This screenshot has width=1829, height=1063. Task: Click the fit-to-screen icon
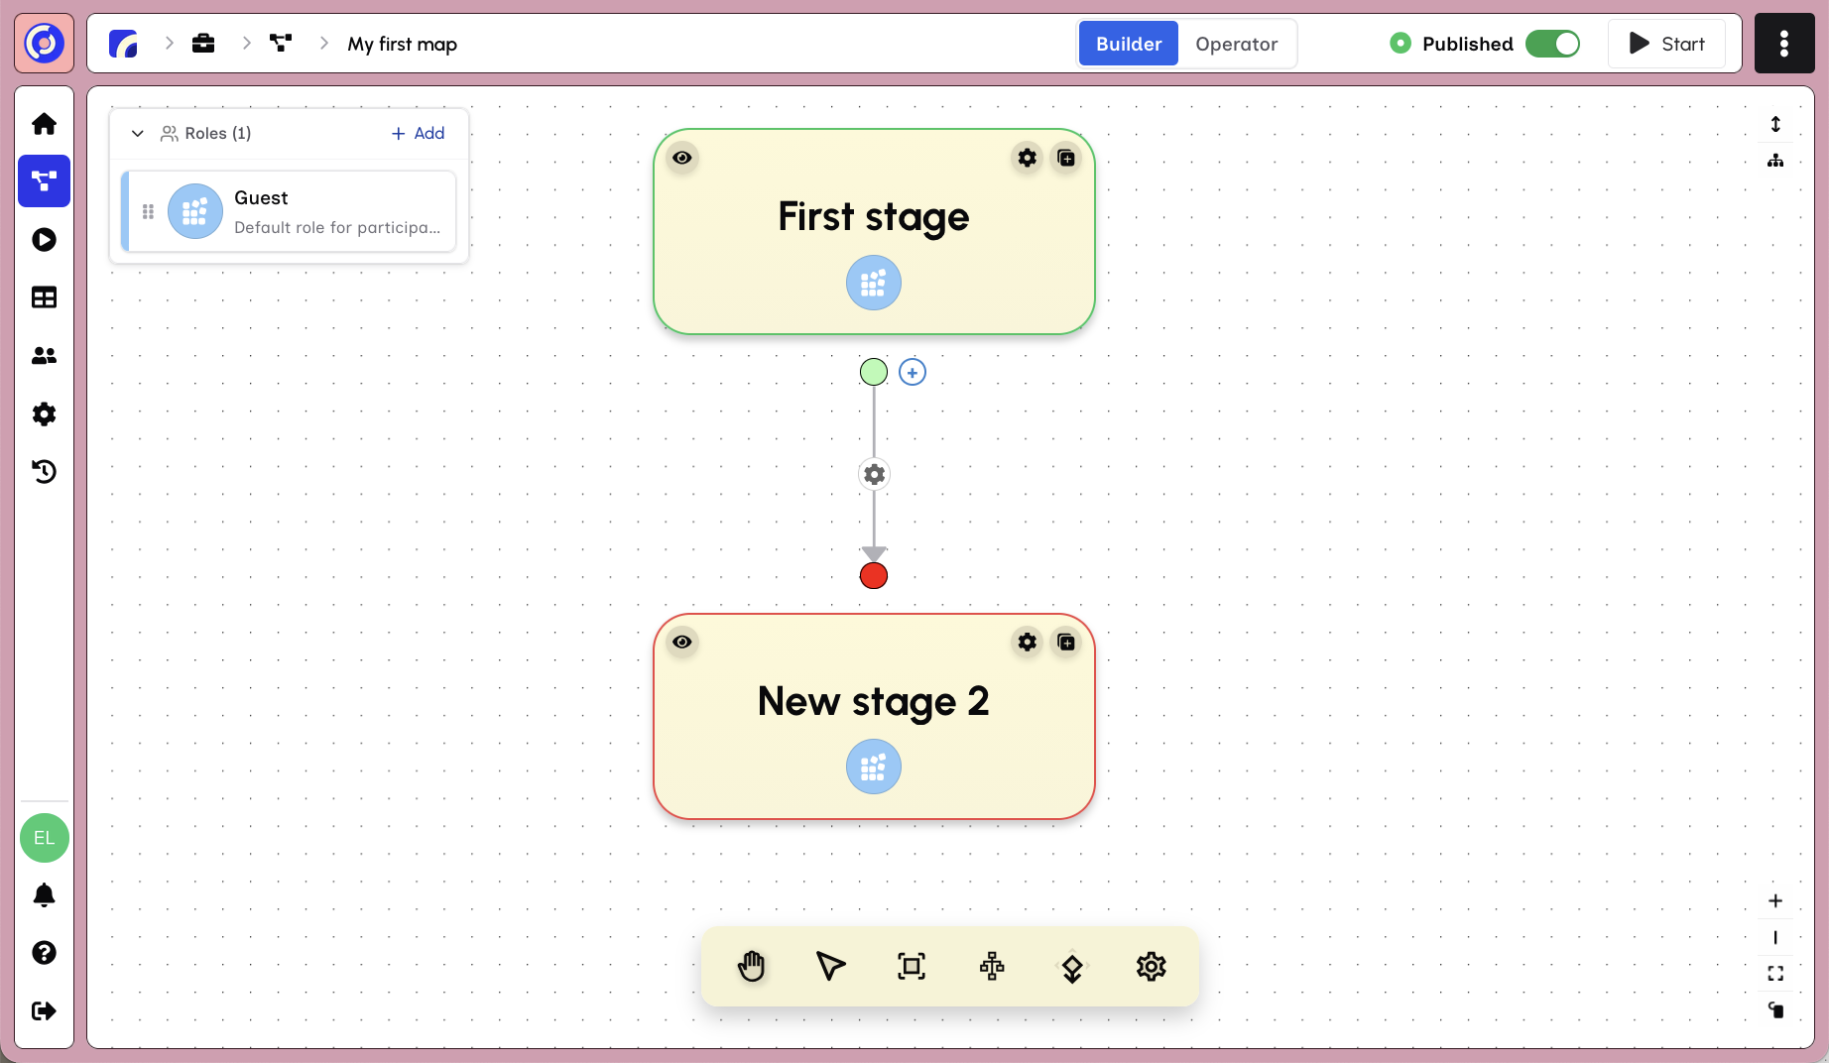[1775, 974]
